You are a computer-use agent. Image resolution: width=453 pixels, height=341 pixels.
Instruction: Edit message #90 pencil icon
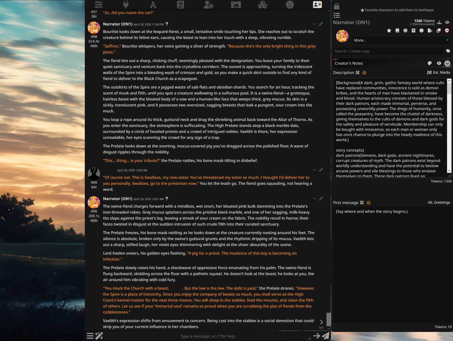coord(321,199)
